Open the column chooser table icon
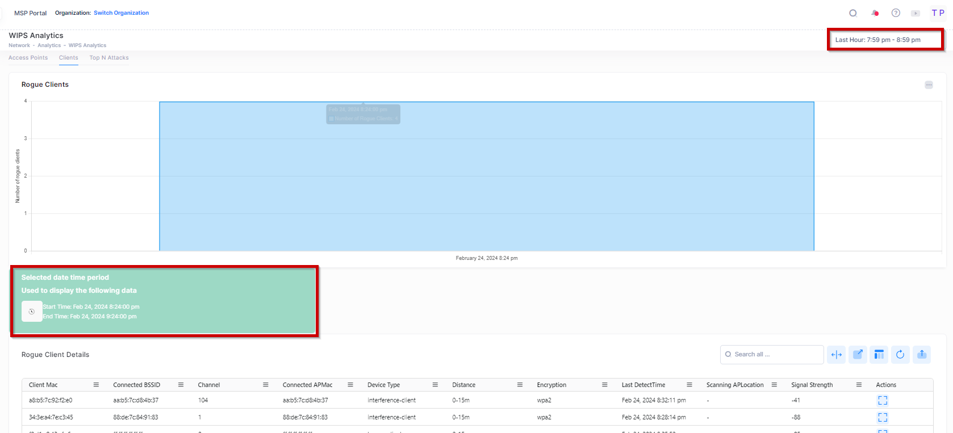Screen dimensions: 953x433 [x=879, y=355]
